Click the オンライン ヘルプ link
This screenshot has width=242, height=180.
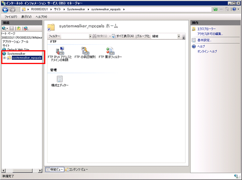coord(207,51)
